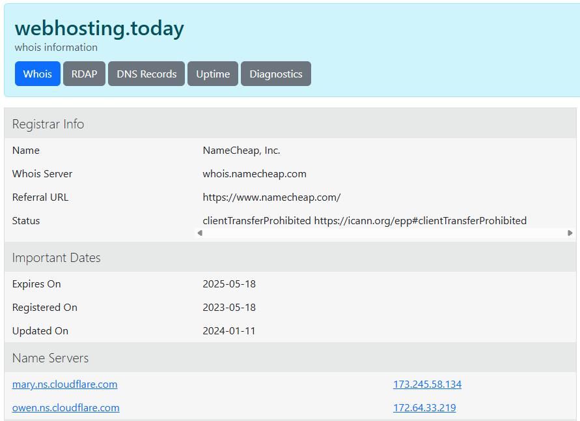Click the clientTransferProhibited status value
This screenshot has height=421, width=580.
click(x=365, y=221)
